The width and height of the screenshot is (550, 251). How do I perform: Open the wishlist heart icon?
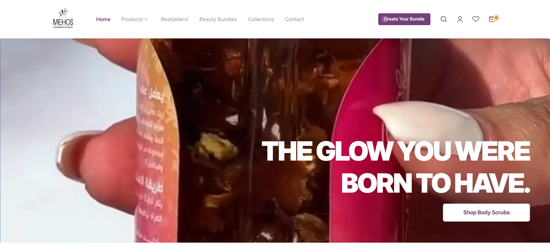(x=476, y=19)
